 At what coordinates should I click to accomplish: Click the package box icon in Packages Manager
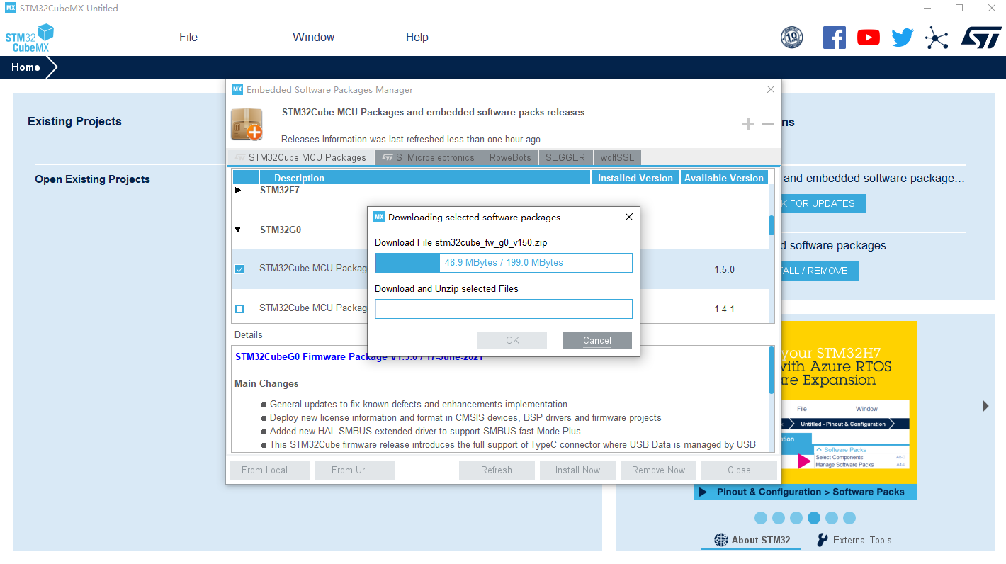coord(247,124)
